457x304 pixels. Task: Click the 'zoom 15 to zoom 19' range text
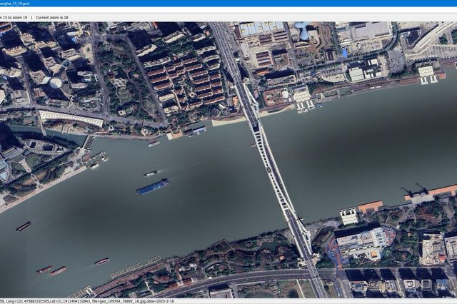click(14, 17)
